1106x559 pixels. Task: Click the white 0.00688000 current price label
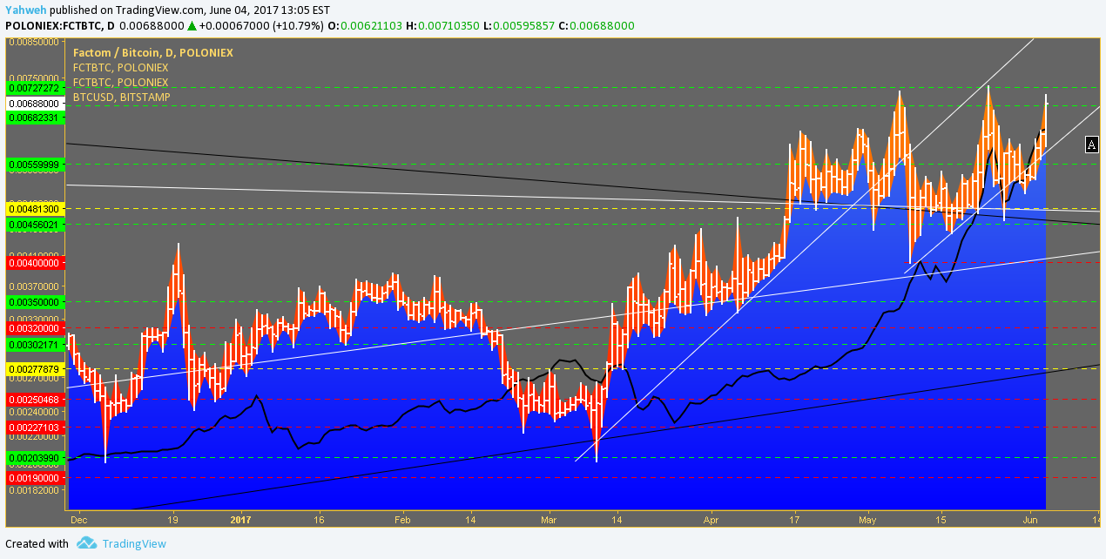[34, 104]
